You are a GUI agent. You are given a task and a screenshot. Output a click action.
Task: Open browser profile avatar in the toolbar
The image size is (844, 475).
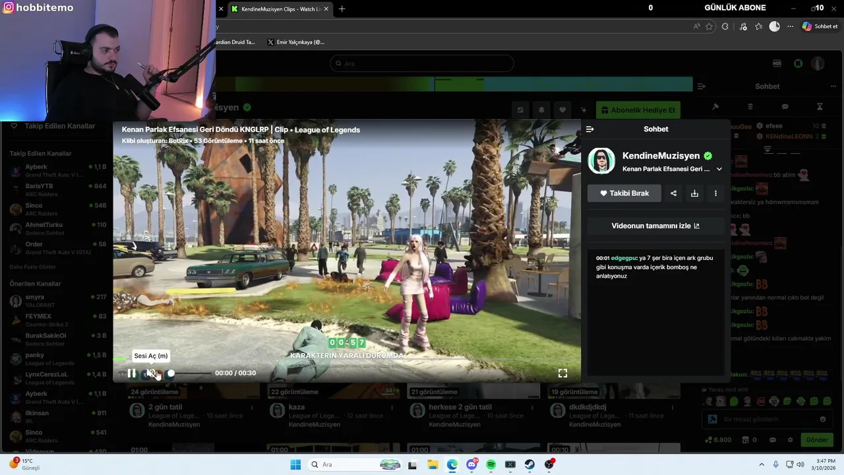pyautogui.click(x=775, y=26)
